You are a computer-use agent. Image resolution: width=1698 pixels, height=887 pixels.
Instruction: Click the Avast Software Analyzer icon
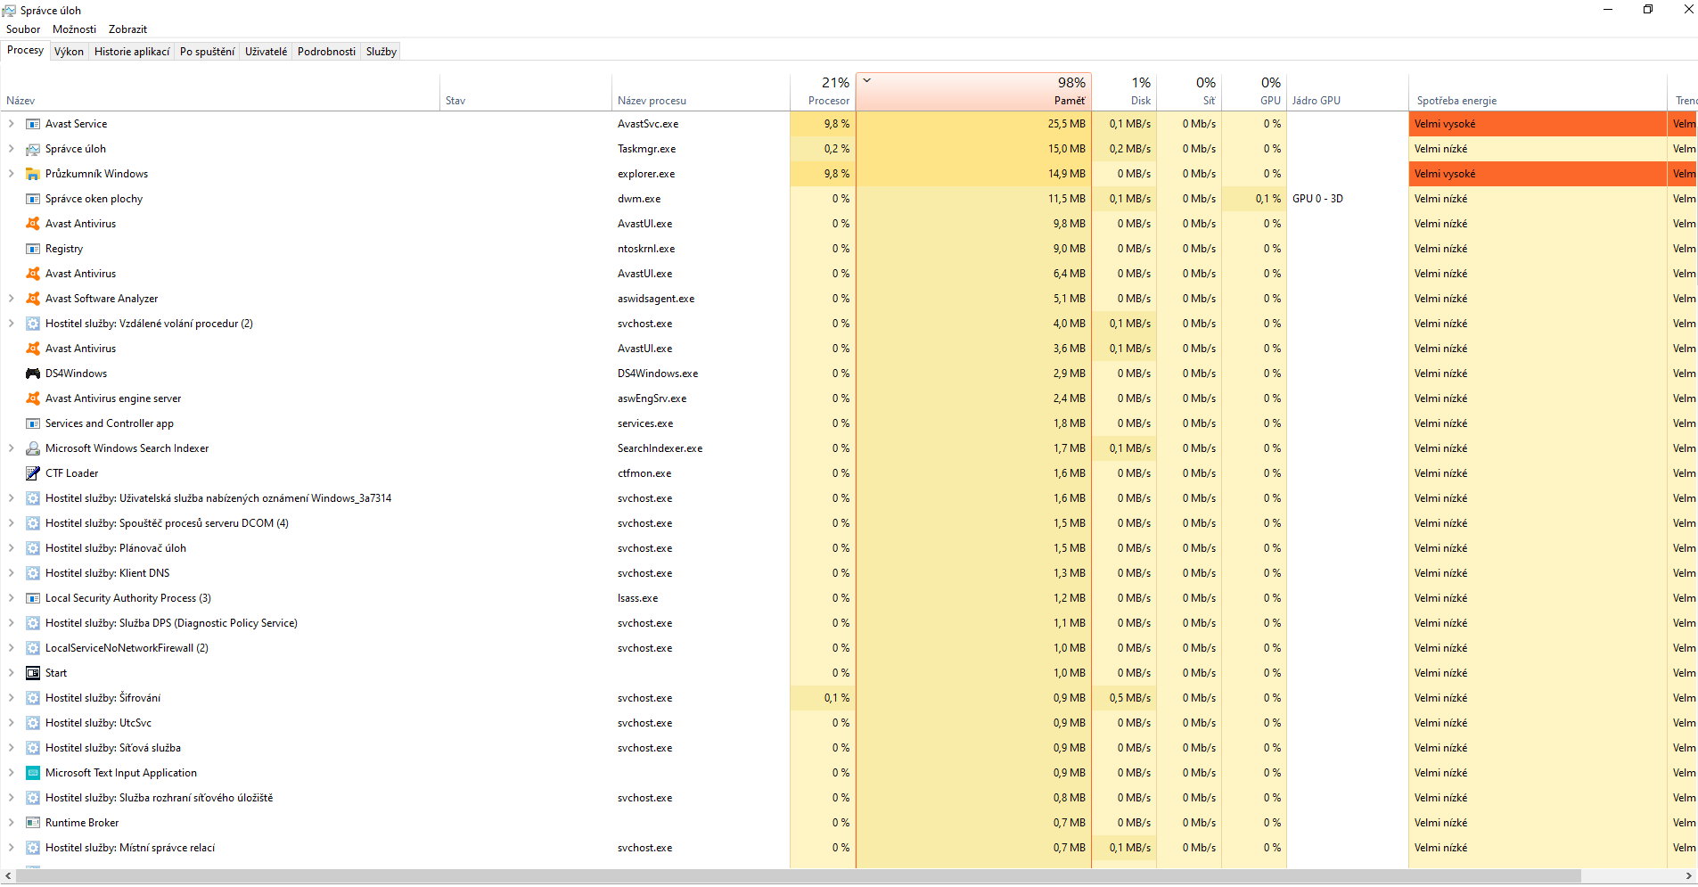pyautogui.click(x=33, y=299)
